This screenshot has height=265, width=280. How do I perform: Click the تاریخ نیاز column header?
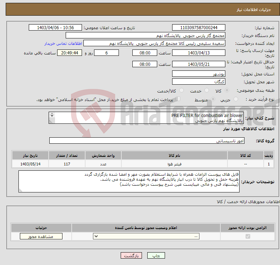(31, 155)
